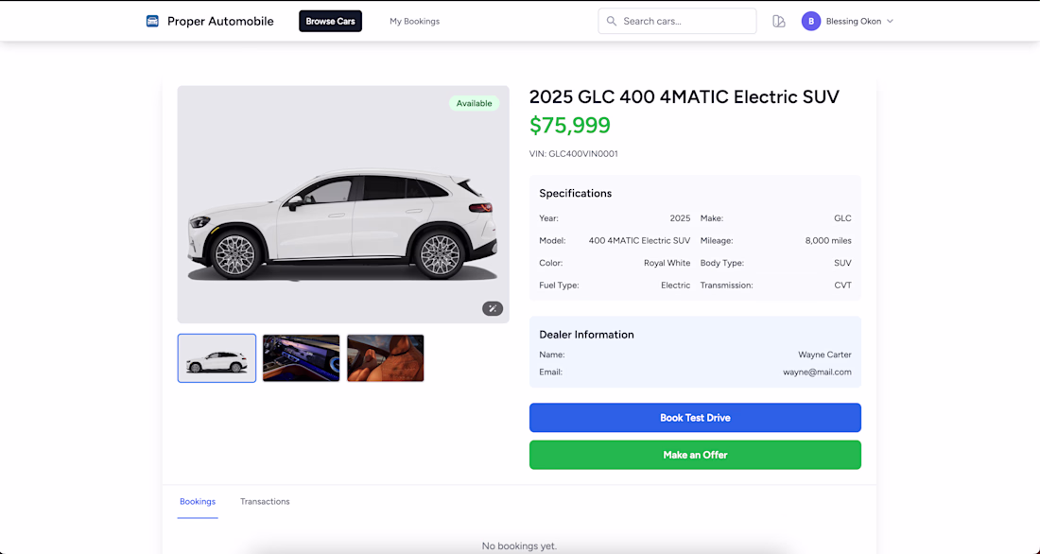This screenshot has height=554, width=1040.
Task: Expand the Blessing Okon account dropdown chevron
Action: 890,21
